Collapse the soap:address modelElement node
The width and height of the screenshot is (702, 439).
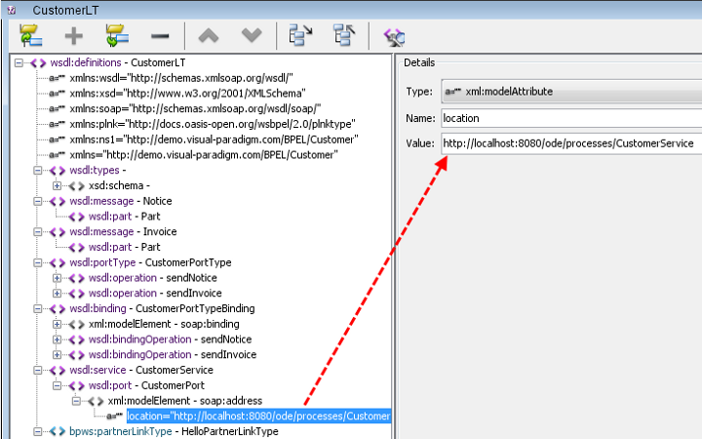point(76,401)
